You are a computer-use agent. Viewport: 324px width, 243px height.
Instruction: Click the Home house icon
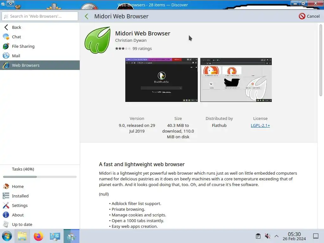click(6, 186)
